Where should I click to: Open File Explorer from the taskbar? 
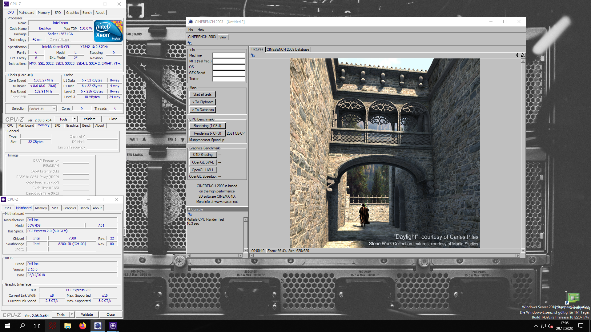click(x=68, y=326)
